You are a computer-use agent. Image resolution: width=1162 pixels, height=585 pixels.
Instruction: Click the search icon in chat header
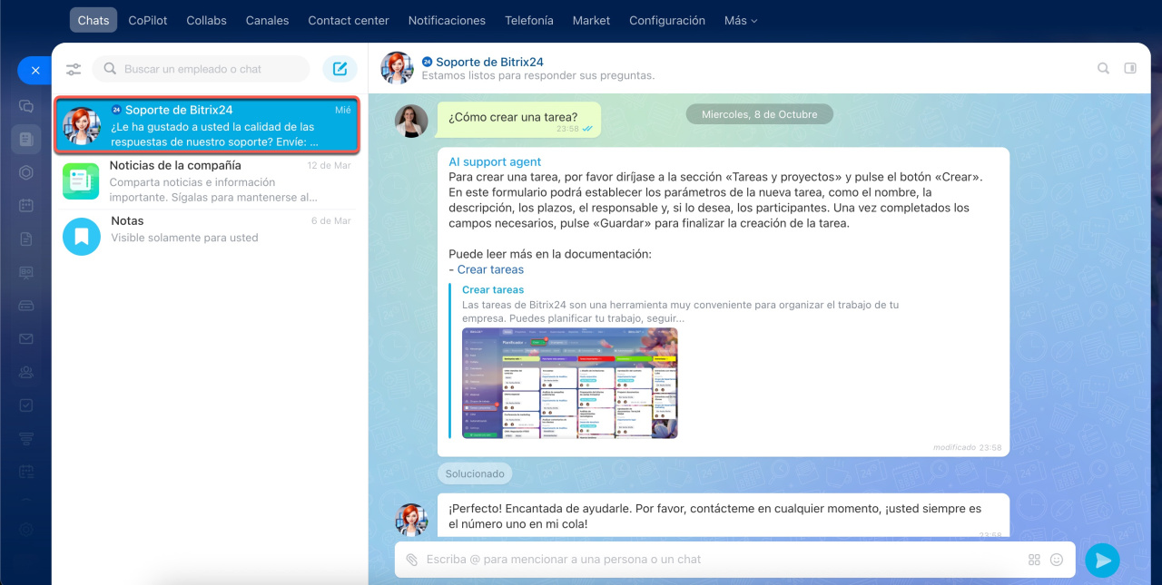[x=1103, y=68]
